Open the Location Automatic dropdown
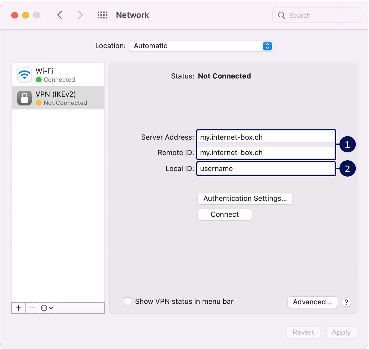 point(201,46)
